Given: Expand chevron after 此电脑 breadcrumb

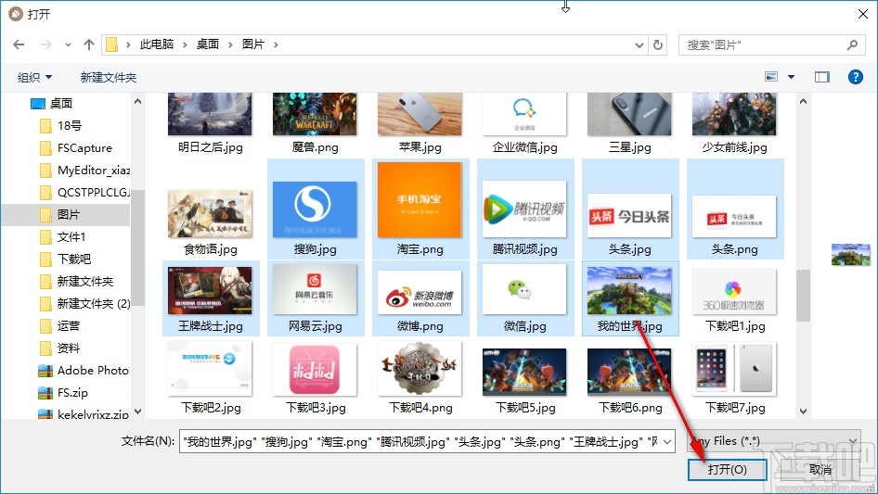Looking at the screenshot, I should (185, 44).
